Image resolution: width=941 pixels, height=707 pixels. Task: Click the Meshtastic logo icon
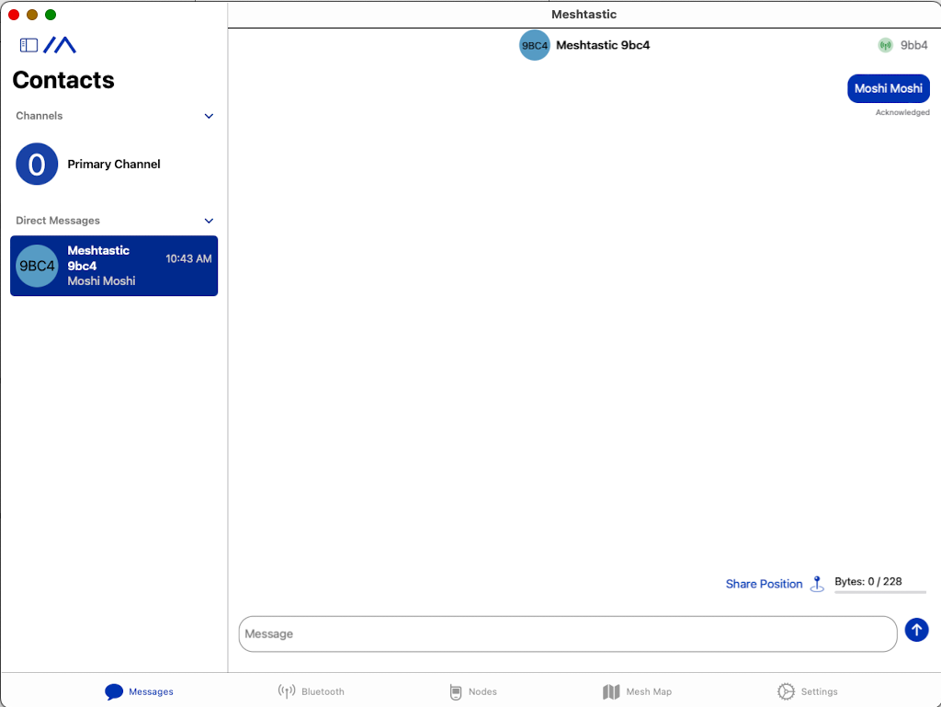(60, 45)
